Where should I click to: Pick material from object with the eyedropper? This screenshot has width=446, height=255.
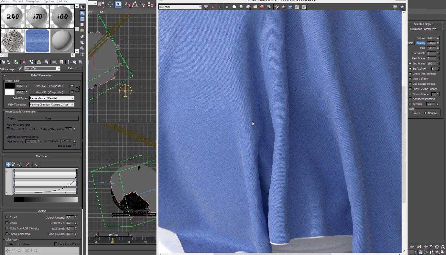pyautogui.click(x=20, y=68)
